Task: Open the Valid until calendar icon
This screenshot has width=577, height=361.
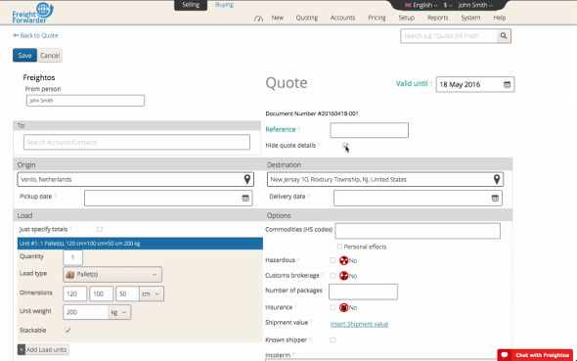Action: pos(507,85)
